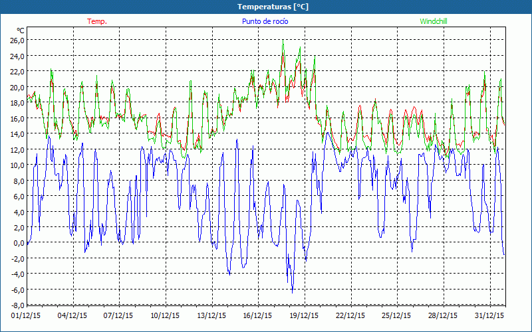The image size is (532, 332).
Task: Click the Punto de rocío legend label
Action: [x=265, y=21]
